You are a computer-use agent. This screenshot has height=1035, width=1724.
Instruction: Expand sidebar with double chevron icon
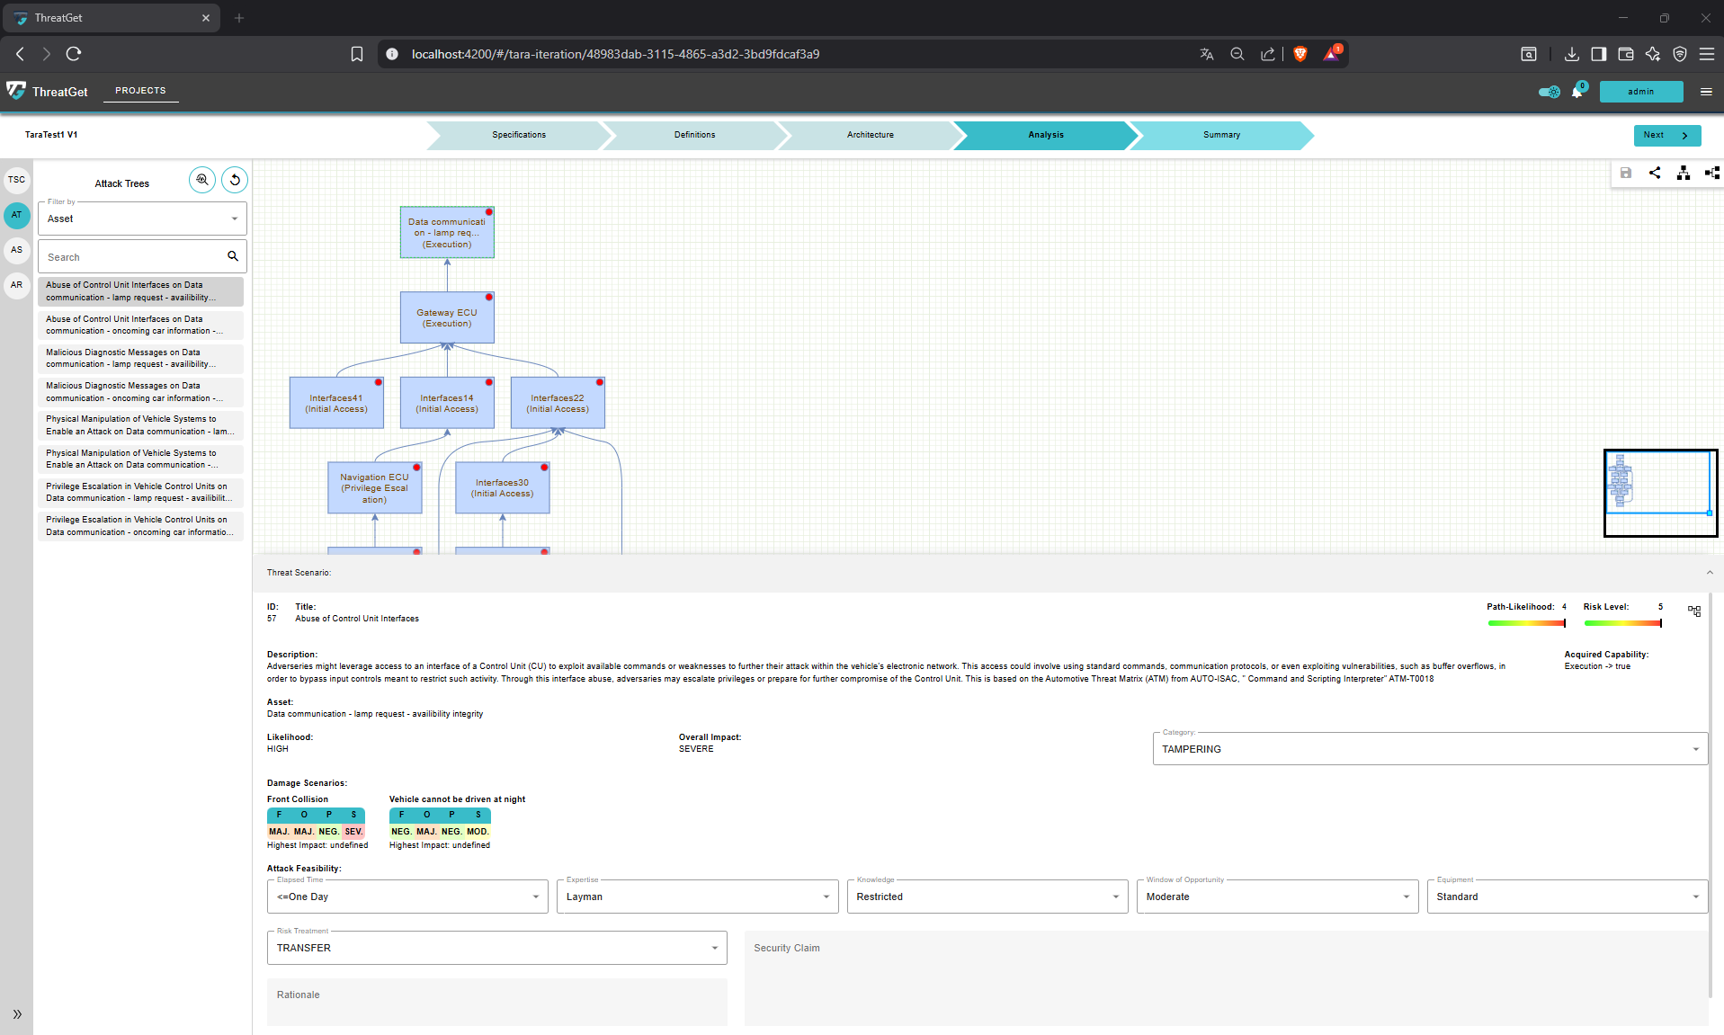(16, 1014)
